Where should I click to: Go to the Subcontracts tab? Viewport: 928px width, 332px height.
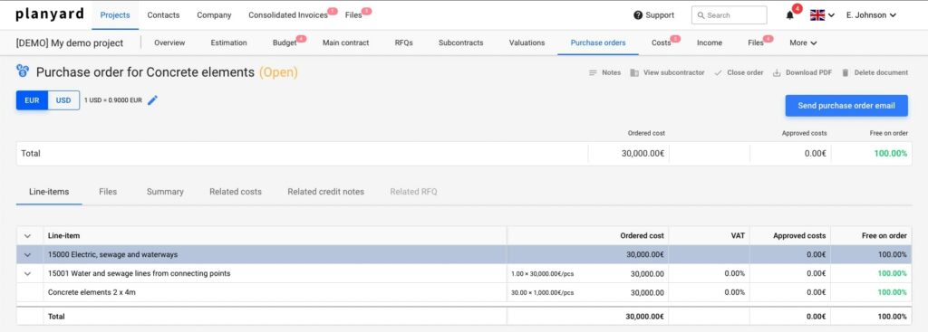[461, 43]
